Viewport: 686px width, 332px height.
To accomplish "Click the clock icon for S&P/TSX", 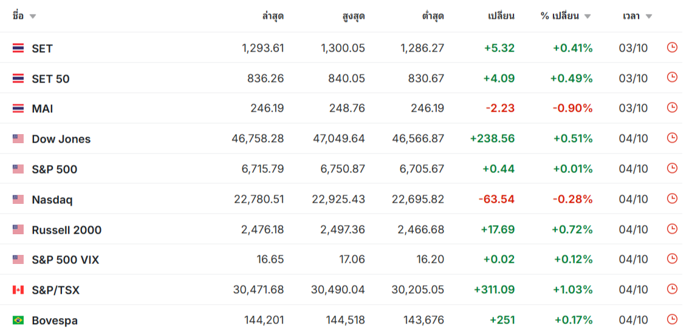I will click(x=671, y=289).
